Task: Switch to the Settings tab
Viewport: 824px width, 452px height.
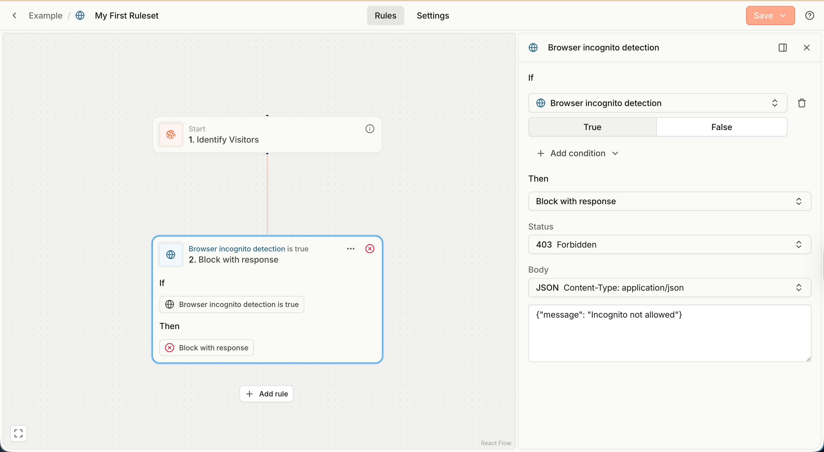Action: (x=432, y=15)
